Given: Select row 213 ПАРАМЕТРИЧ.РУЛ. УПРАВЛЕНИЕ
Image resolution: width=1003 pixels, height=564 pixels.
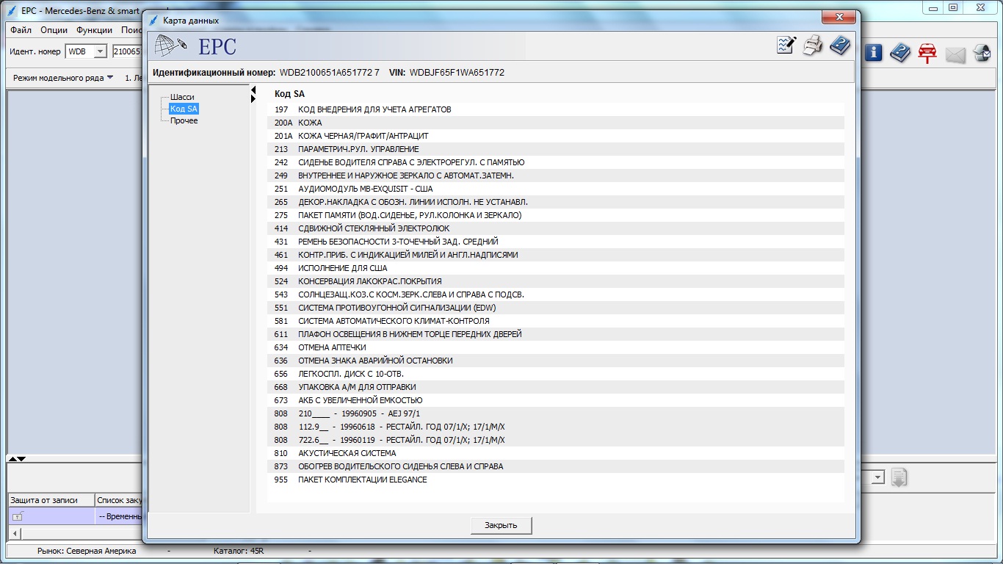Looking at the screenshot, I should 556,149.
